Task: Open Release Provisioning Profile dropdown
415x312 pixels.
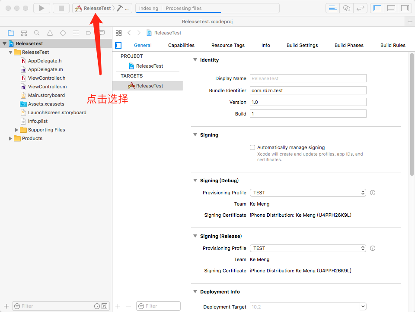Action: (x=308, y=249)
